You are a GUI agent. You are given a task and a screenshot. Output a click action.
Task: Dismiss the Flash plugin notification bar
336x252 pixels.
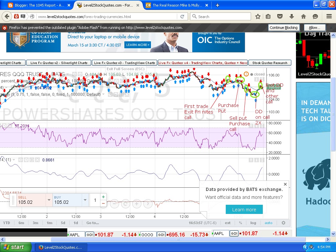[332, 28]
